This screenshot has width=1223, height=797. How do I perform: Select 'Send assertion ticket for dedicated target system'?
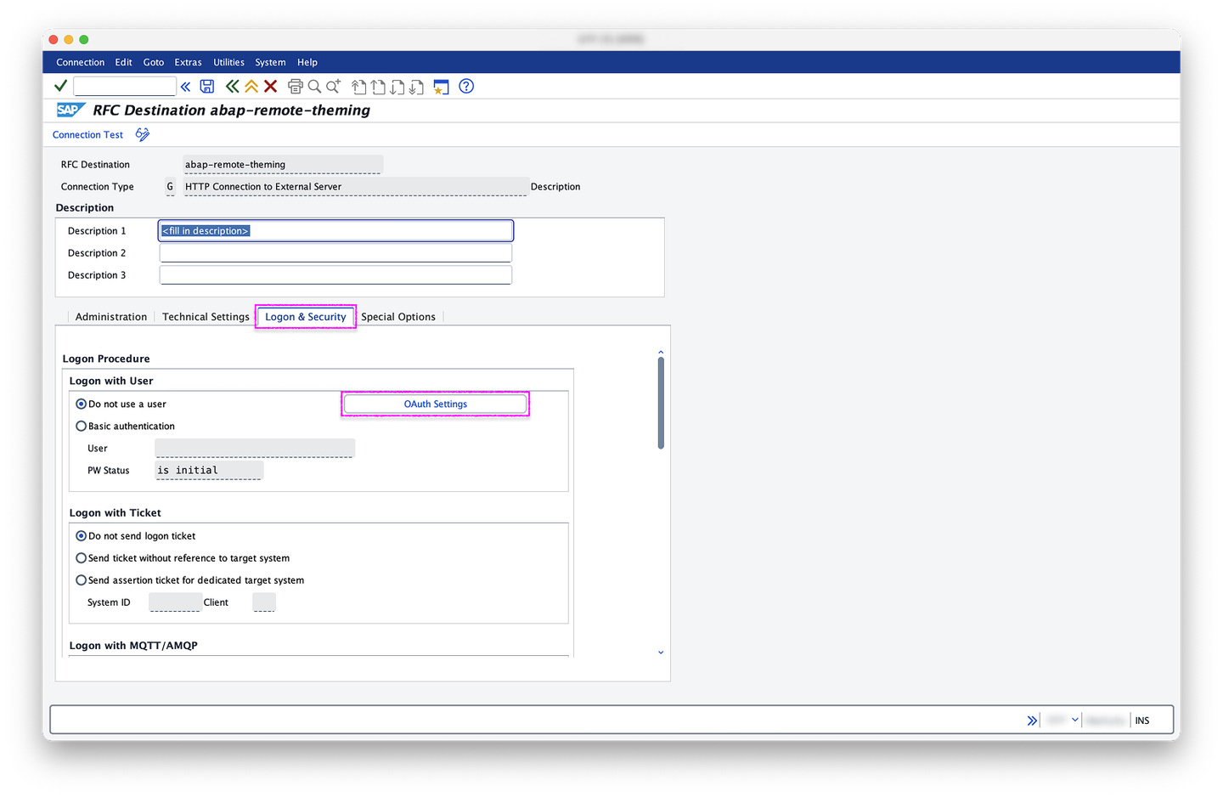82,580
